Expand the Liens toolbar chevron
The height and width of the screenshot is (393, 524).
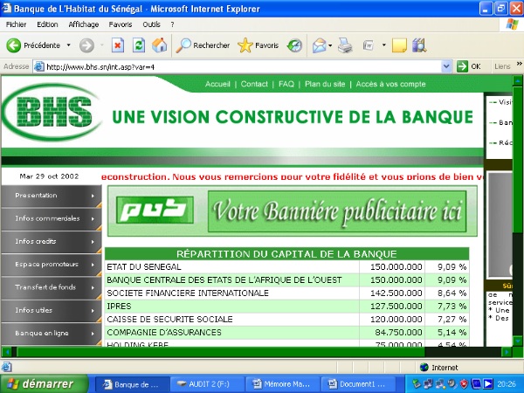point(520,64)
